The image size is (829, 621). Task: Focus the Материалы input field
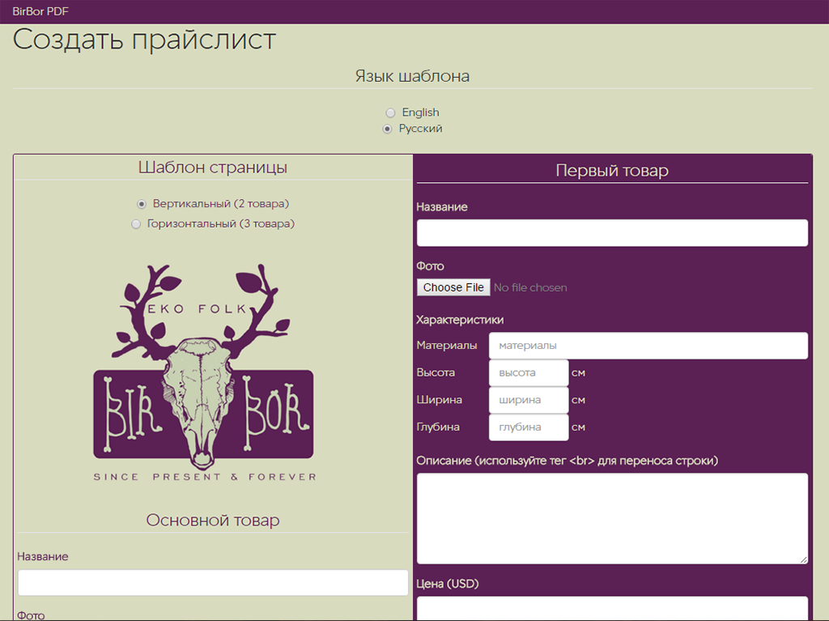pos(648,346)
